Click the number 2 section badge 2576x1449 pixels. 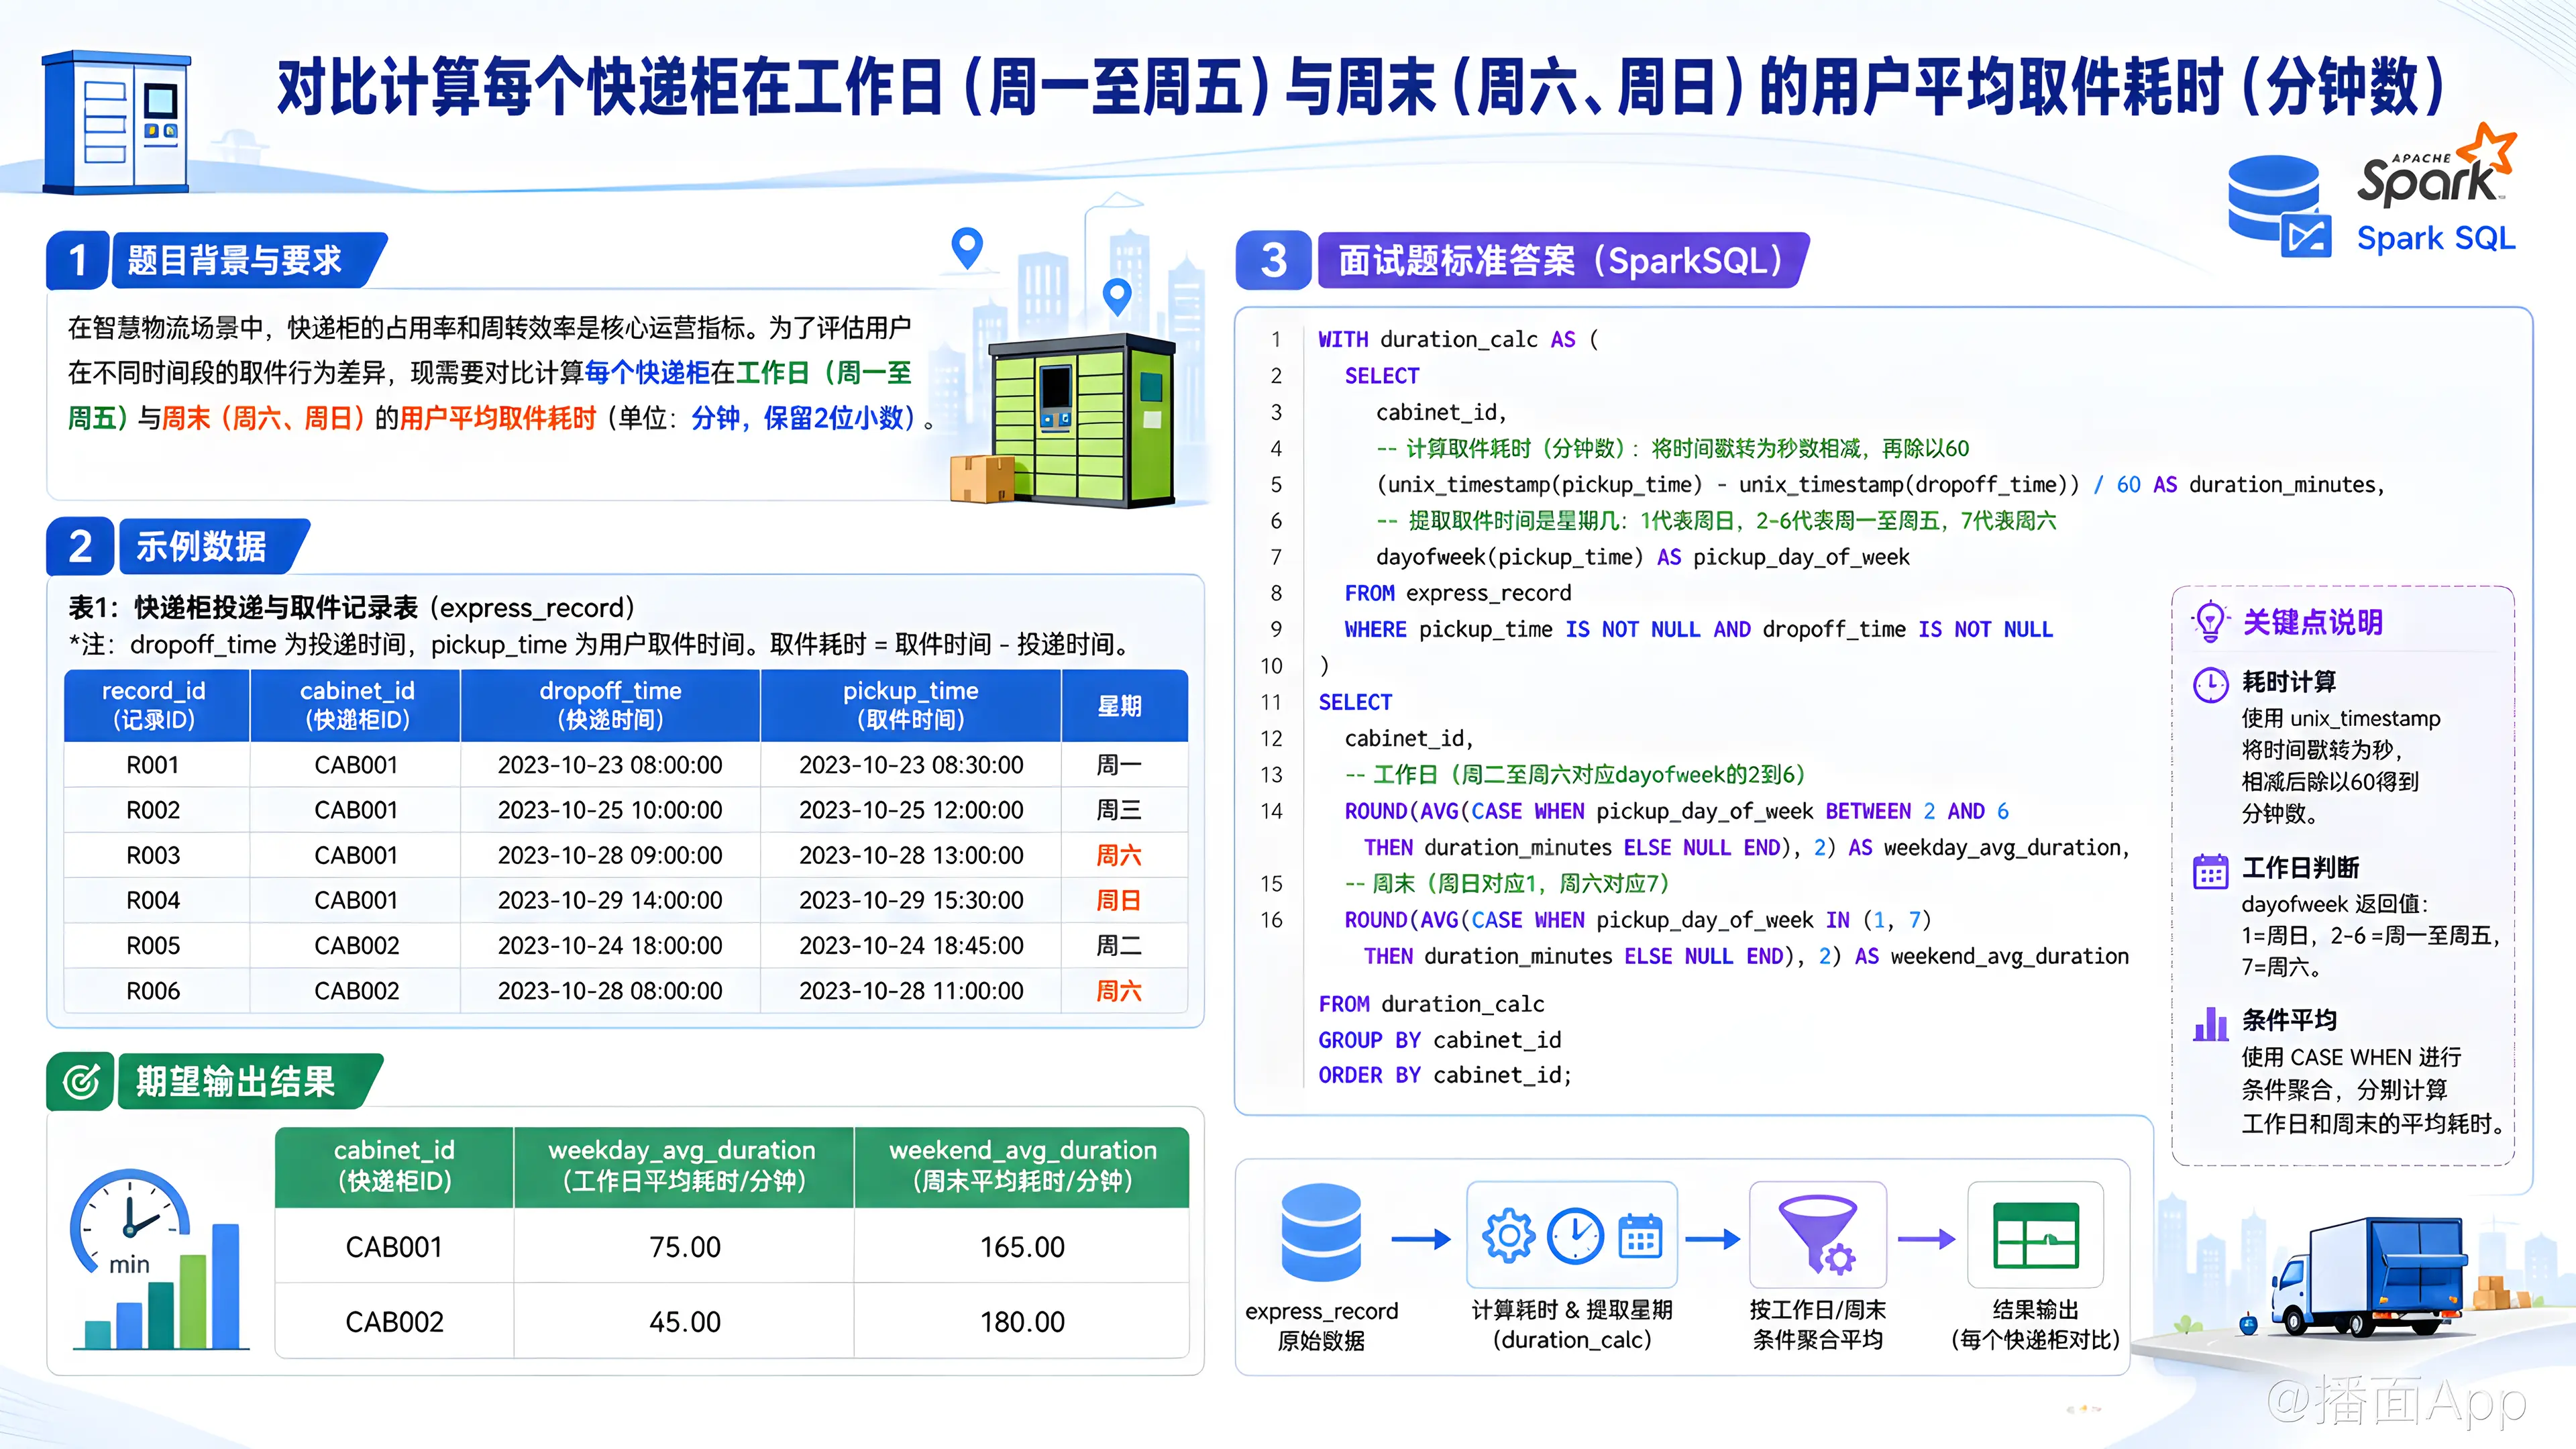(x=81, y=546)
